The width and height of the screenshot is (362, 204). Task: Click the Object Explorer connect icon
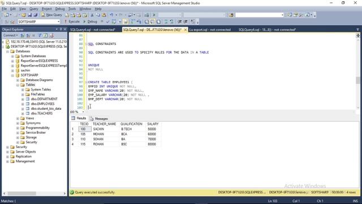pos(23,35)
